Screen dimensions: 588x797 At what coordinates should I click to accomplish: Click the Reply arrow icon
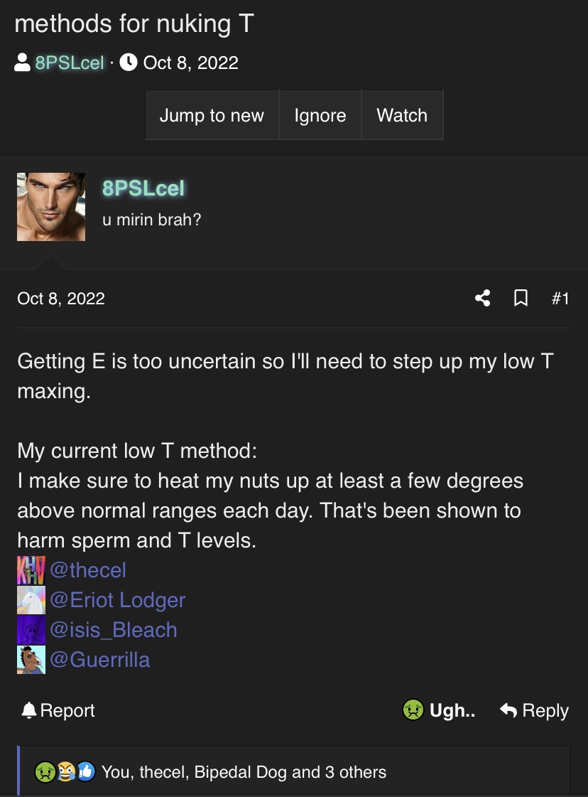pyautogui.click(x=508, y=710)
